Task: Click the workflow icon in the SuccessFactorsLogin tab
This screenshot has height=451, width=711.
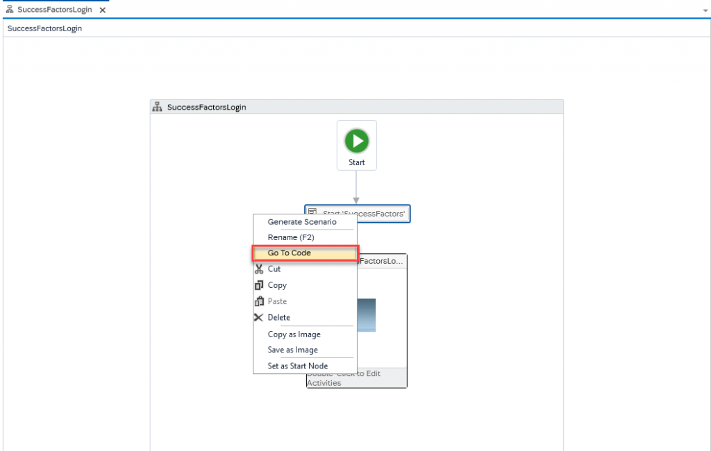Action: (10, 10)
